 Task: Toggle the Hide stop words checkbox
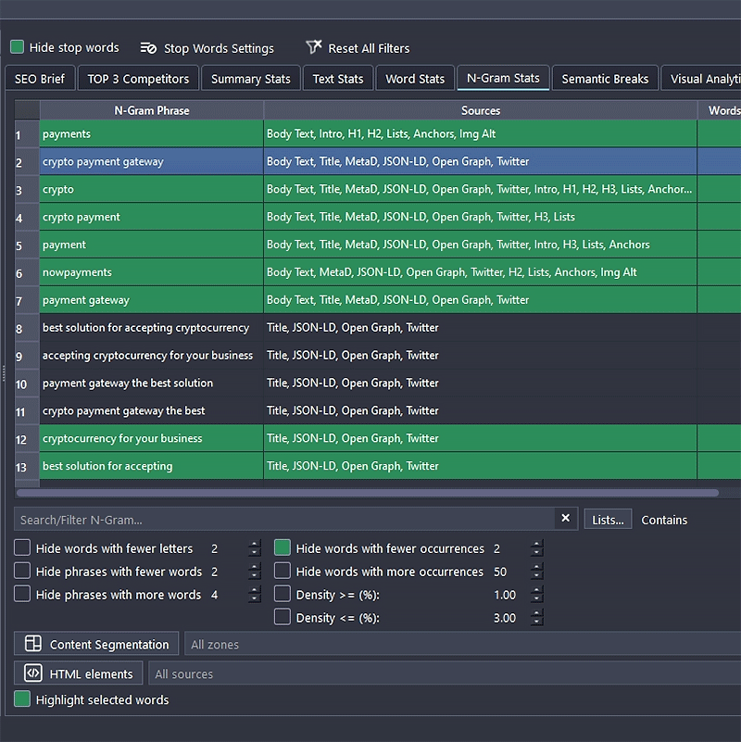[x=18, y=47]
